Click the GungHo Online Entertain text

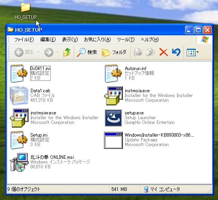coord(149,122)
